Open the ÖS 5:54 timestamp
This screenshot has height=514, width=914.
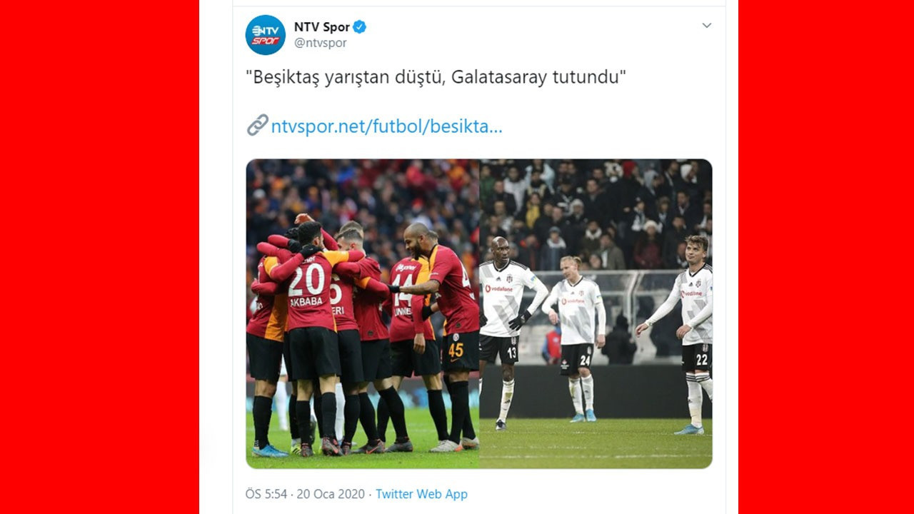266,494
